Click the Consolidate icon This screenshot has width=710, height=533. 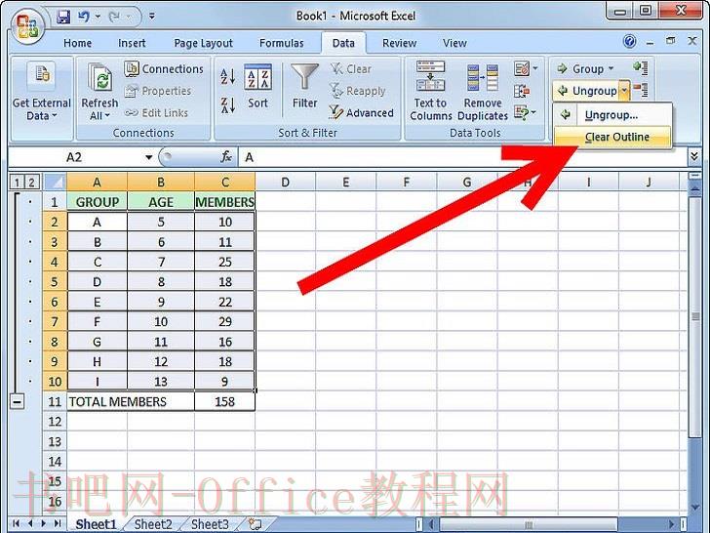pyautogui.click(x=522, y=91)
